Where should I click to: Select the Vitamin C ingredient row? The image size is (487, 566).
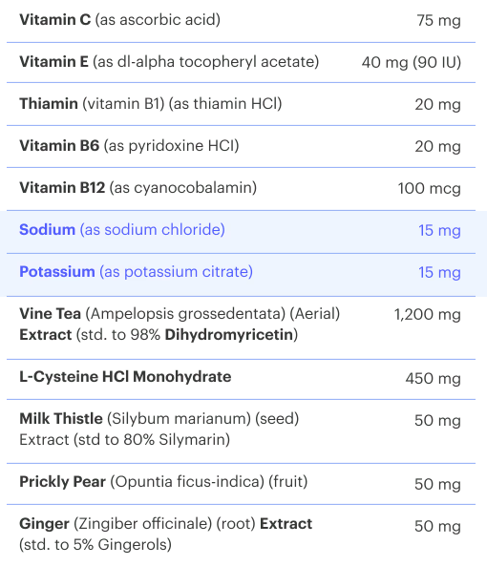pyautogui.click(x=241, y=21)
